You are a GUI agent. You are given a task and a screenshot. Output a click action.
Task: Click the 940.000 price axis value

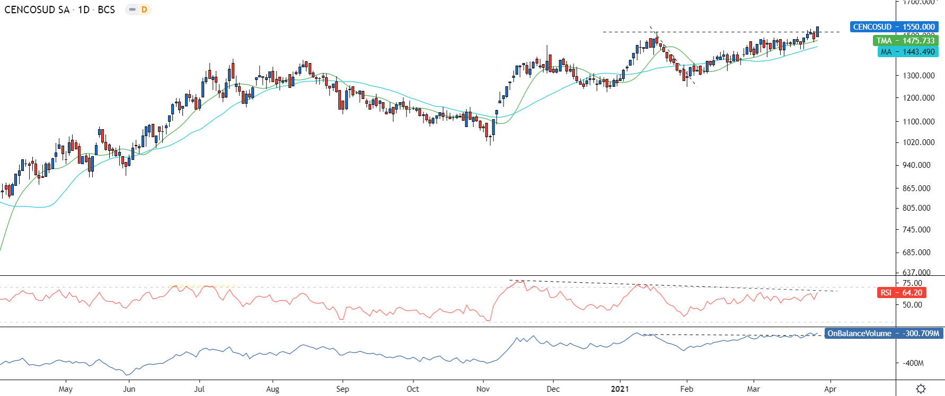916,165
